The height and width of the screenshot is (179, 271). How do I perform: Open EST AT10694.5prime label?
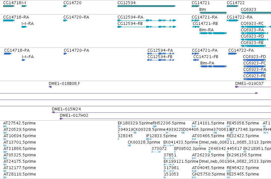click(19, 136)
